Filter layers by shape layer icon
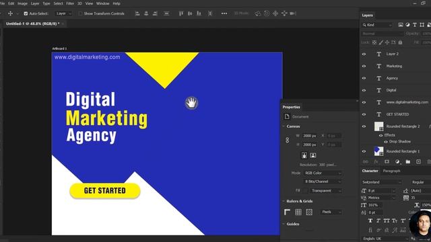Image resolution: width=431 pixels, height=242 pixels. [422, 25]
